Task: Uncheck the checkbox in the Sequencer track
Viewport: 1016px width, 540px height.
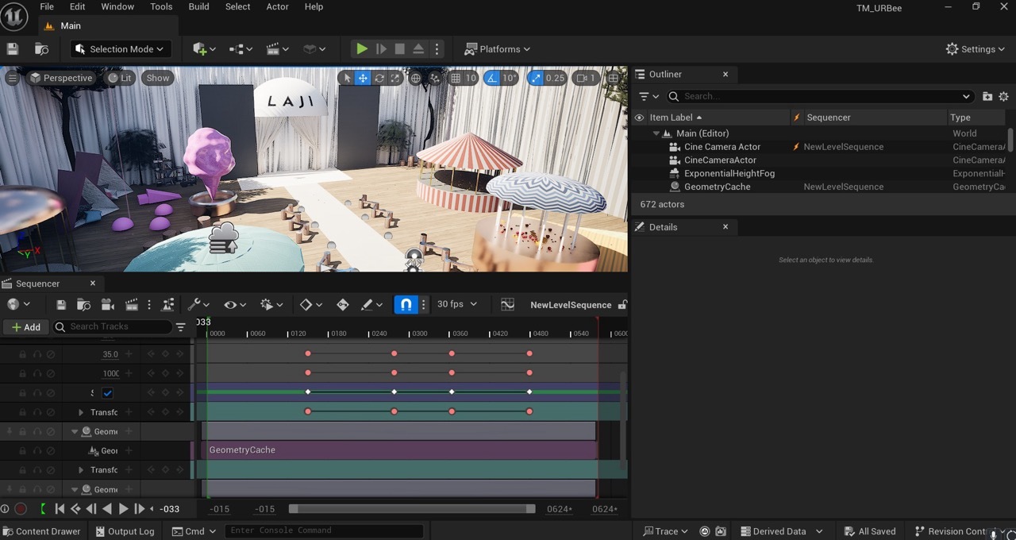Action: 108,393
